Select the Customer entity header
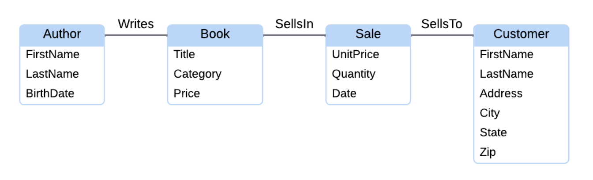Screen dimensions: 593x180 point(521,34)
